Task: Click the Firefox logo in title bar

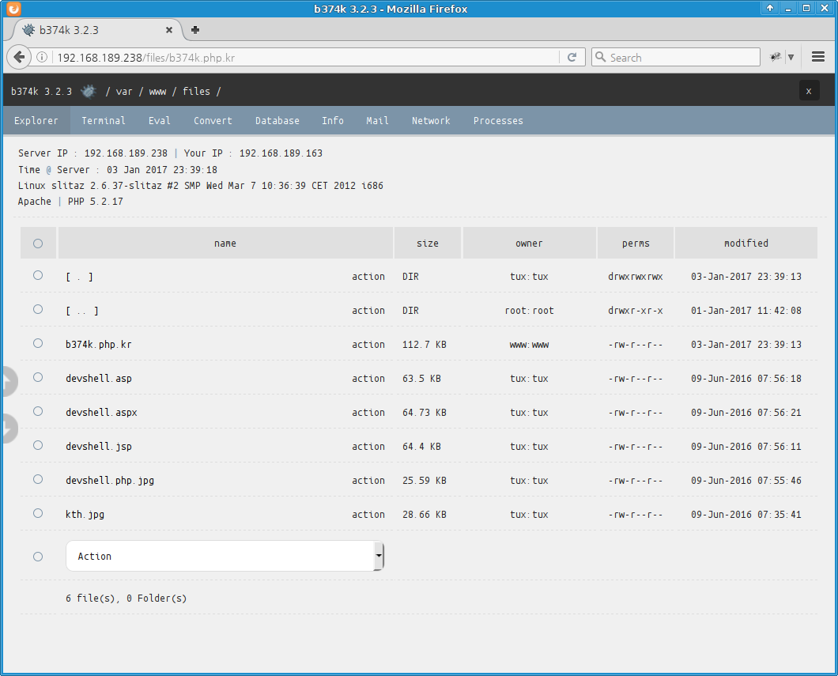Action: point(14,9)
